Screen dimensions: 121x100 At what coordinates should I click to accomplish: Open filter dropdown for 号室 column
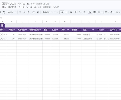coord(14,30)
